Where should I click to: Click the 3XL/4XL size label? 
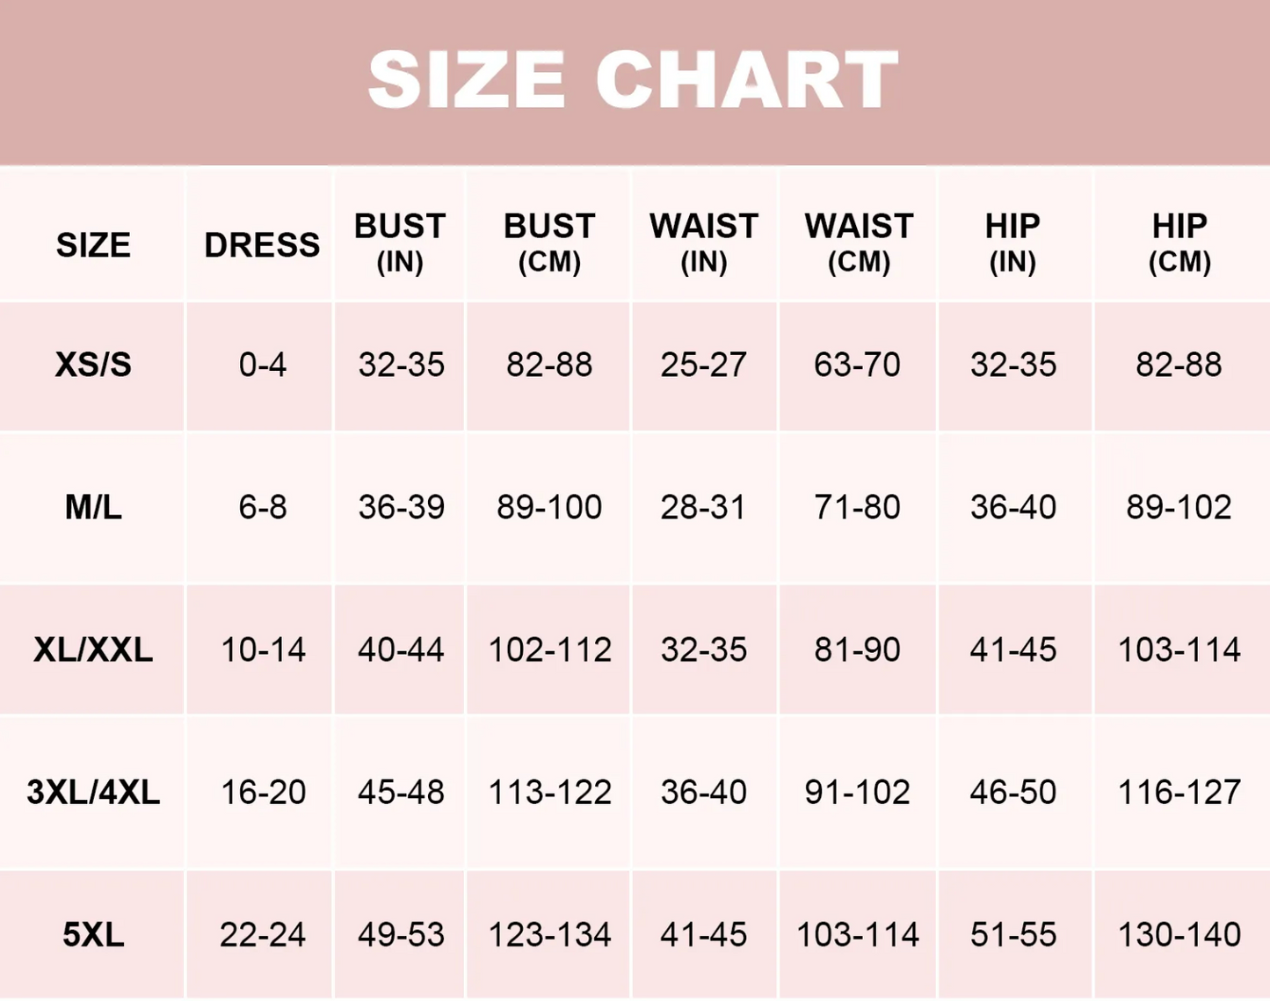pyautogui.click(x=93, y=792)
